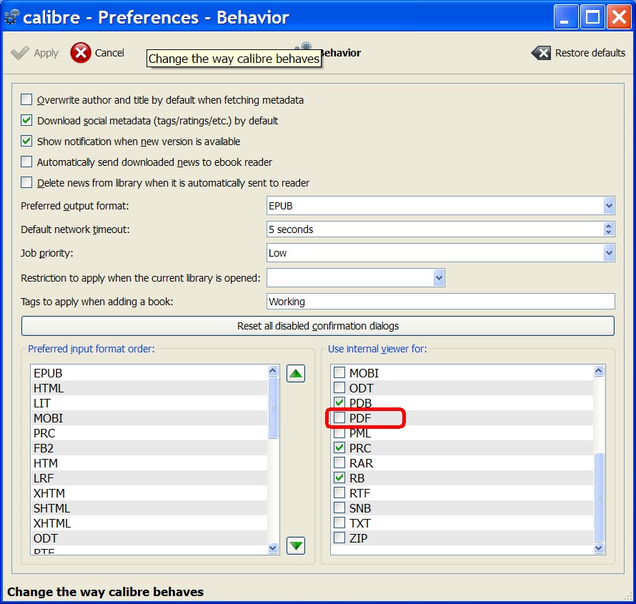Select XHTM in input format order
Image resolution: width=636 pixels, height=604 pixels.
point(149,493)
